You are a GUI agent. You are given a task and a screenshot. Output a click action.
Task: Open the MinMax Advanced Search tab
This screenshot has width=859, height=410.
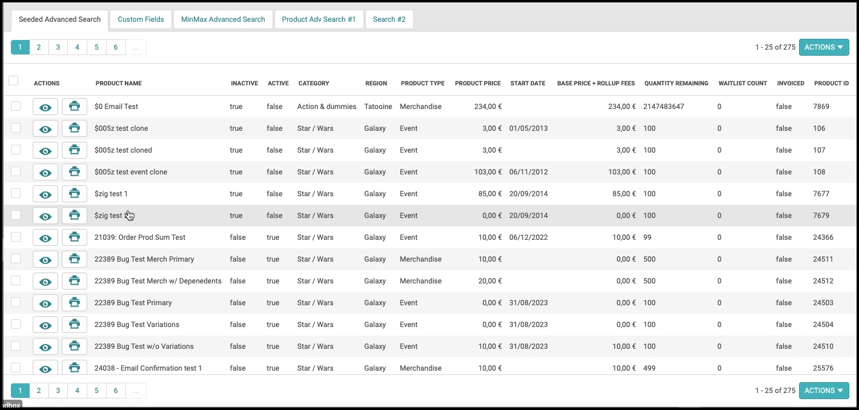[x=223, y=19]
